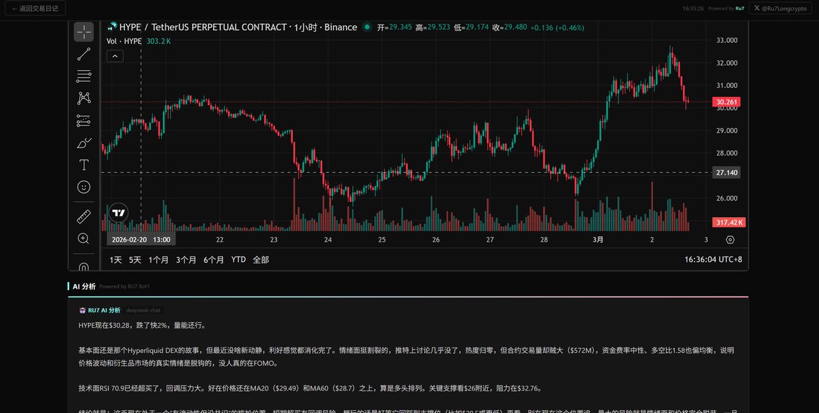
Task: Set time range to 1个月
Action: click(x=158, y=259)
